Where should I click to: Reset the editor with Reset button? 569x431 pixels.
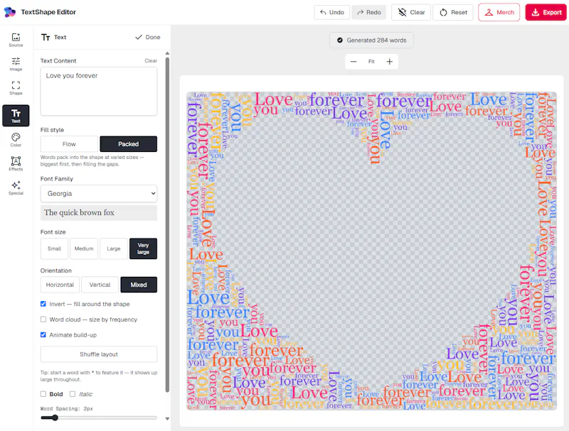[453, 12]
